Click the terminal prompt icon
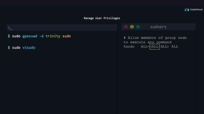This screenshot has width=204, height=114. point(11,28)
